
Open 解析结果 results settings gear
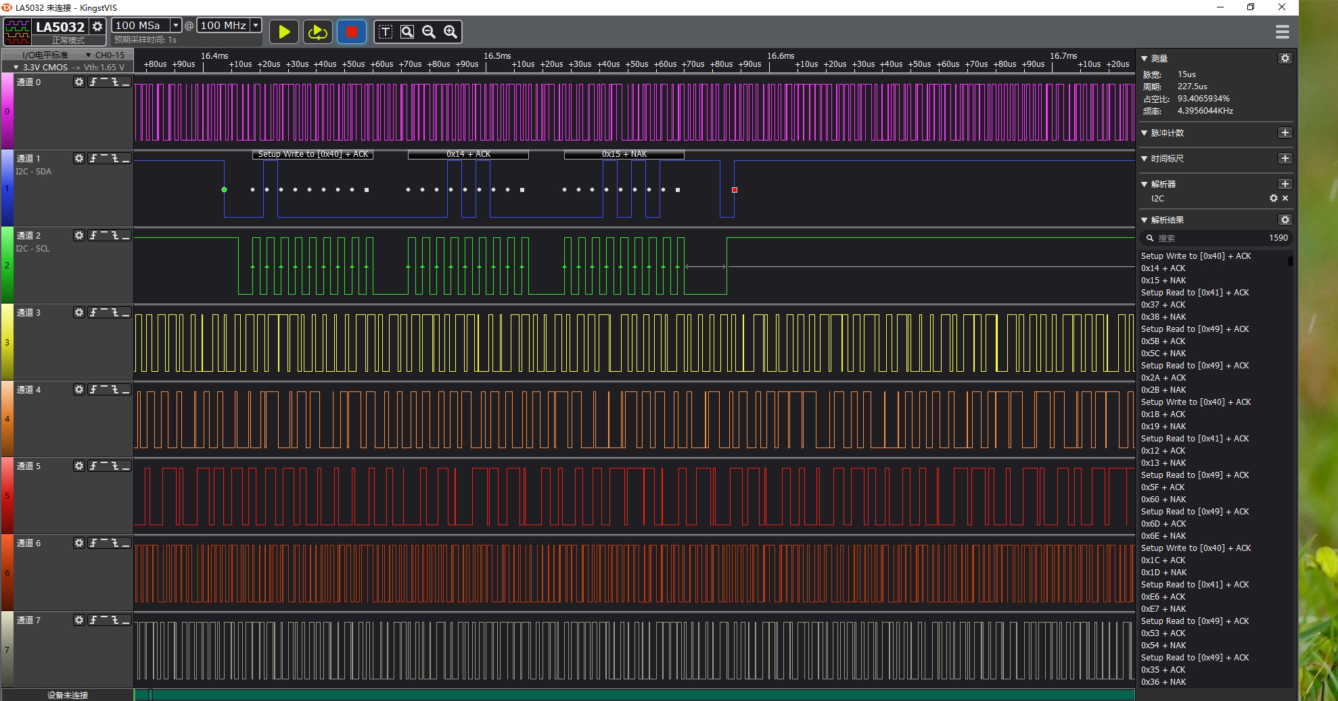coord(1285,220)
